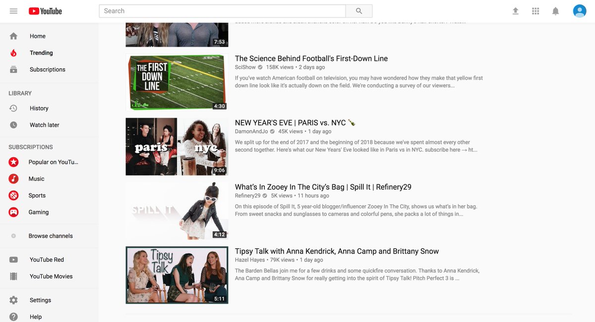Visit the Refinery29 channel link
The width and height of the screenshot is (595, 322).
248,195
